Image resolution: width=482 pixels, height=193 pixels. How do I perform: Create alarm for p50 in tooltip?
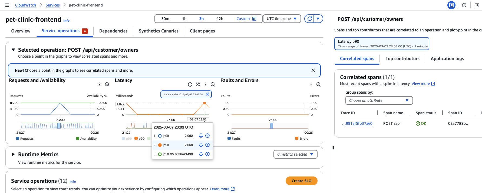click(201, 154)
